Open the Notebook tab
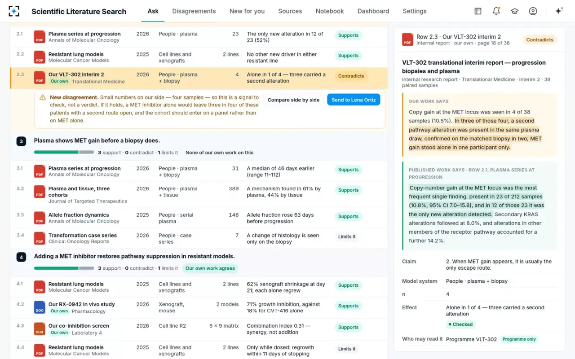This screenshot has width=575, height=359. pyautogui.click(x=330, y=11)
